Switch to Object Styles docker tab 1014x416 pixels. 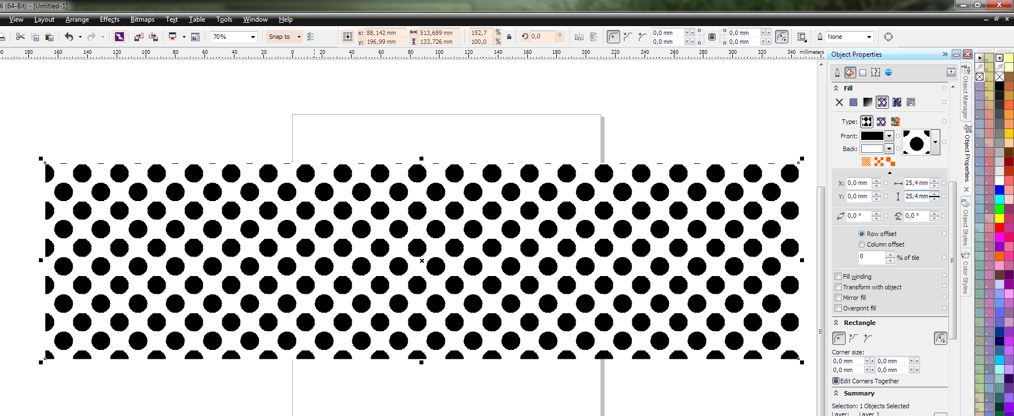[x=966, y=222]
